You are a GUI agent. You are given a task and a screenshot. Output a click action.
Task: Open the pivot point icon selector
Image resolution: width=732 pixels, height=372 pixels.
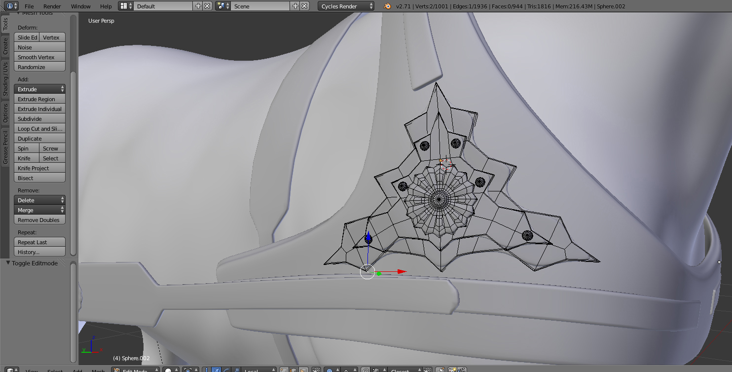pos(189,370)
